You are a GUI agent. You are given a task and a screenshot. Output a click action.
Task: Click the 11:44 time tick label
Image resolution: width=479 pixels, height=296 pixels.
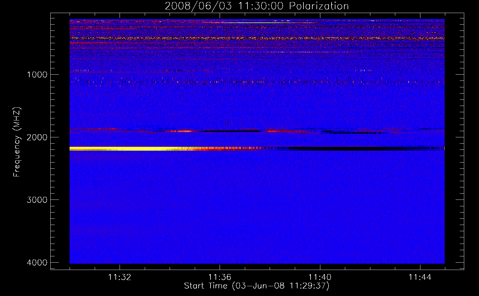pos(420,277)
